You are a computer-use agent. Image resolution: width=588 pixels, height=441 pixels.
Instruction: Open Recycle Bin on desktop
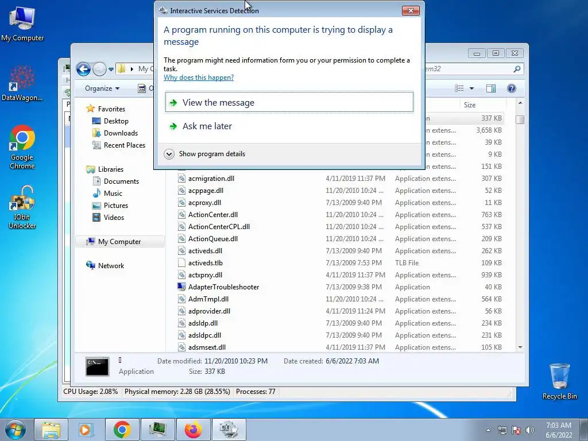pyautogui.click(x=559, y=381)
